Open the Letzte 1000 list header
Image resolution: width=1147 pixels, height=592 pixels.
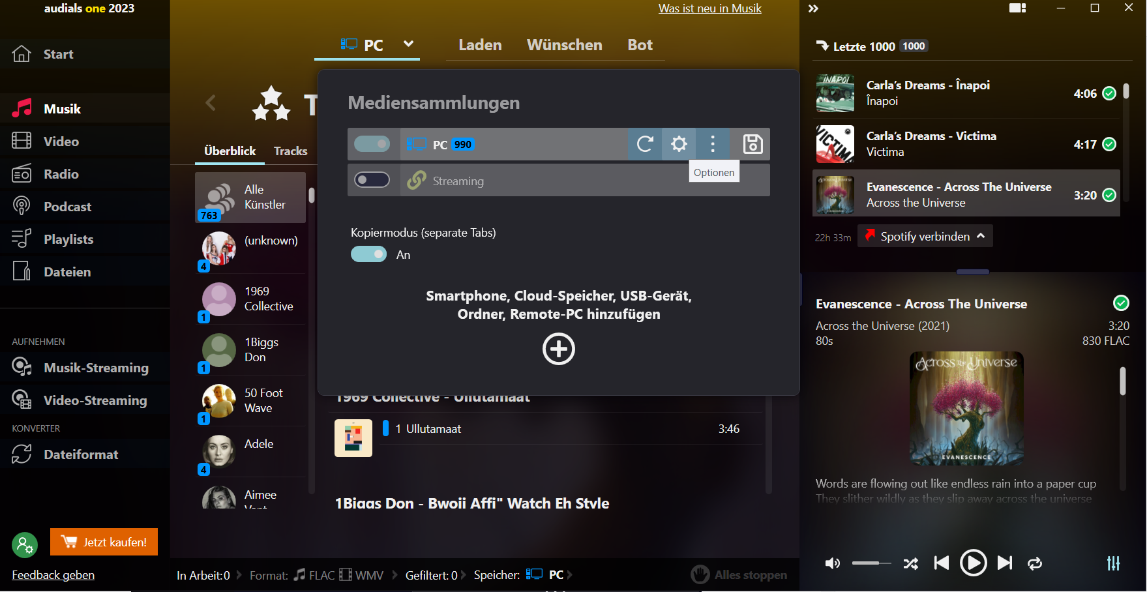pyautogui.click(x=872, y=46)
